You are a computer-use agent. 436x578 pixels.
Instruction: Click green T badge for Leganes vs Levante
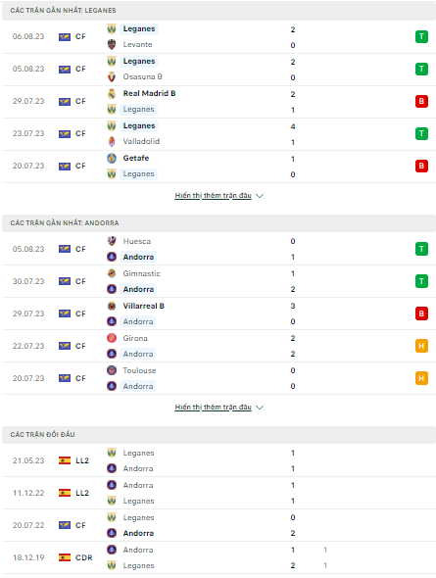[x=421, y=36]
